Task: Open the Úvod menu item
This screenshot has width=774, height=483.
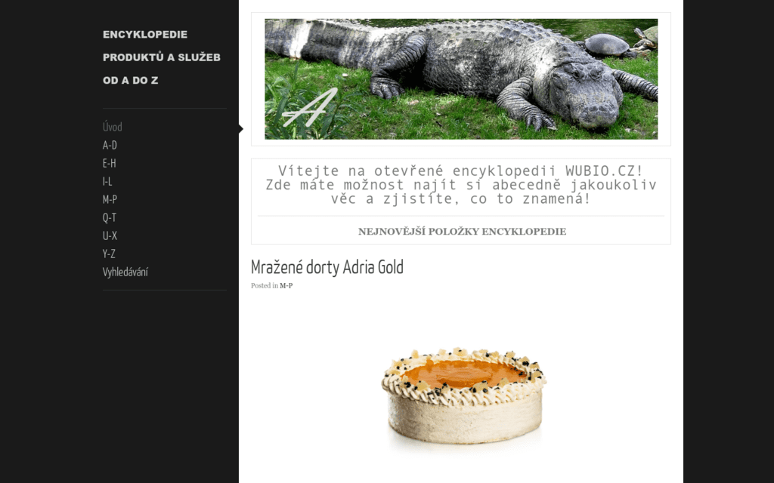Action: pos(112,127)
